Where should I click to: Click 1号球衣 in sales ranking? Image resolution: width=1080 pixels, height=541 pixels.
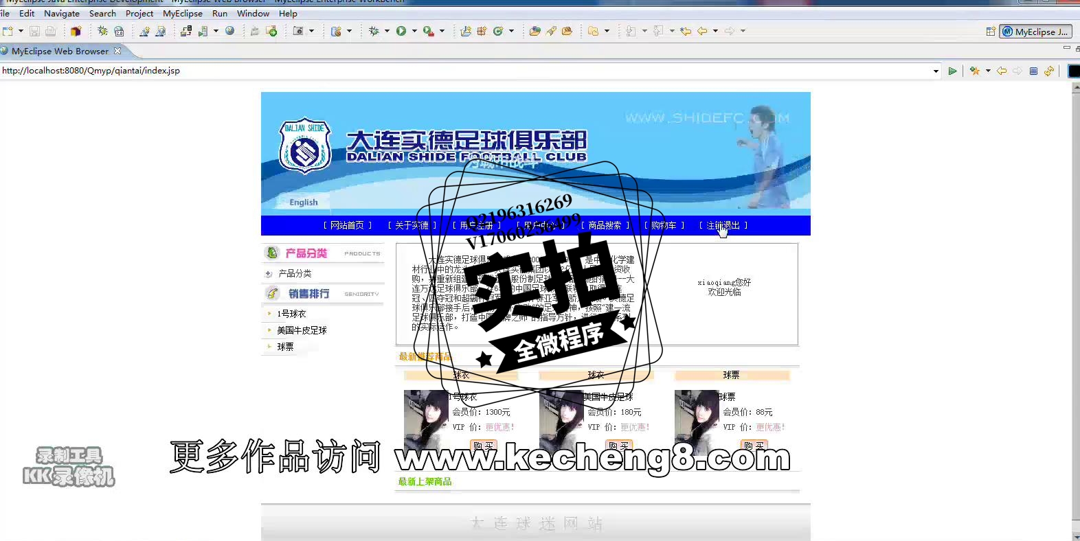tap(291, 314)
